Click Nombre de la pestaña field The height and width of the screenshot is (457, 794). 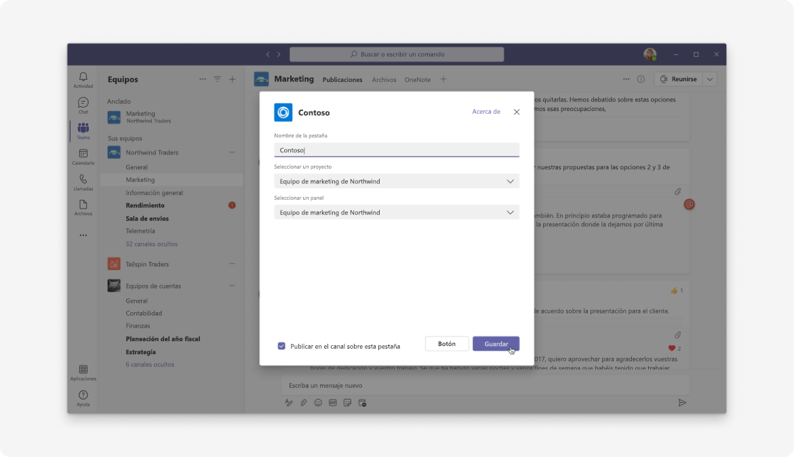pyautogui.click(x=397, y=150)
